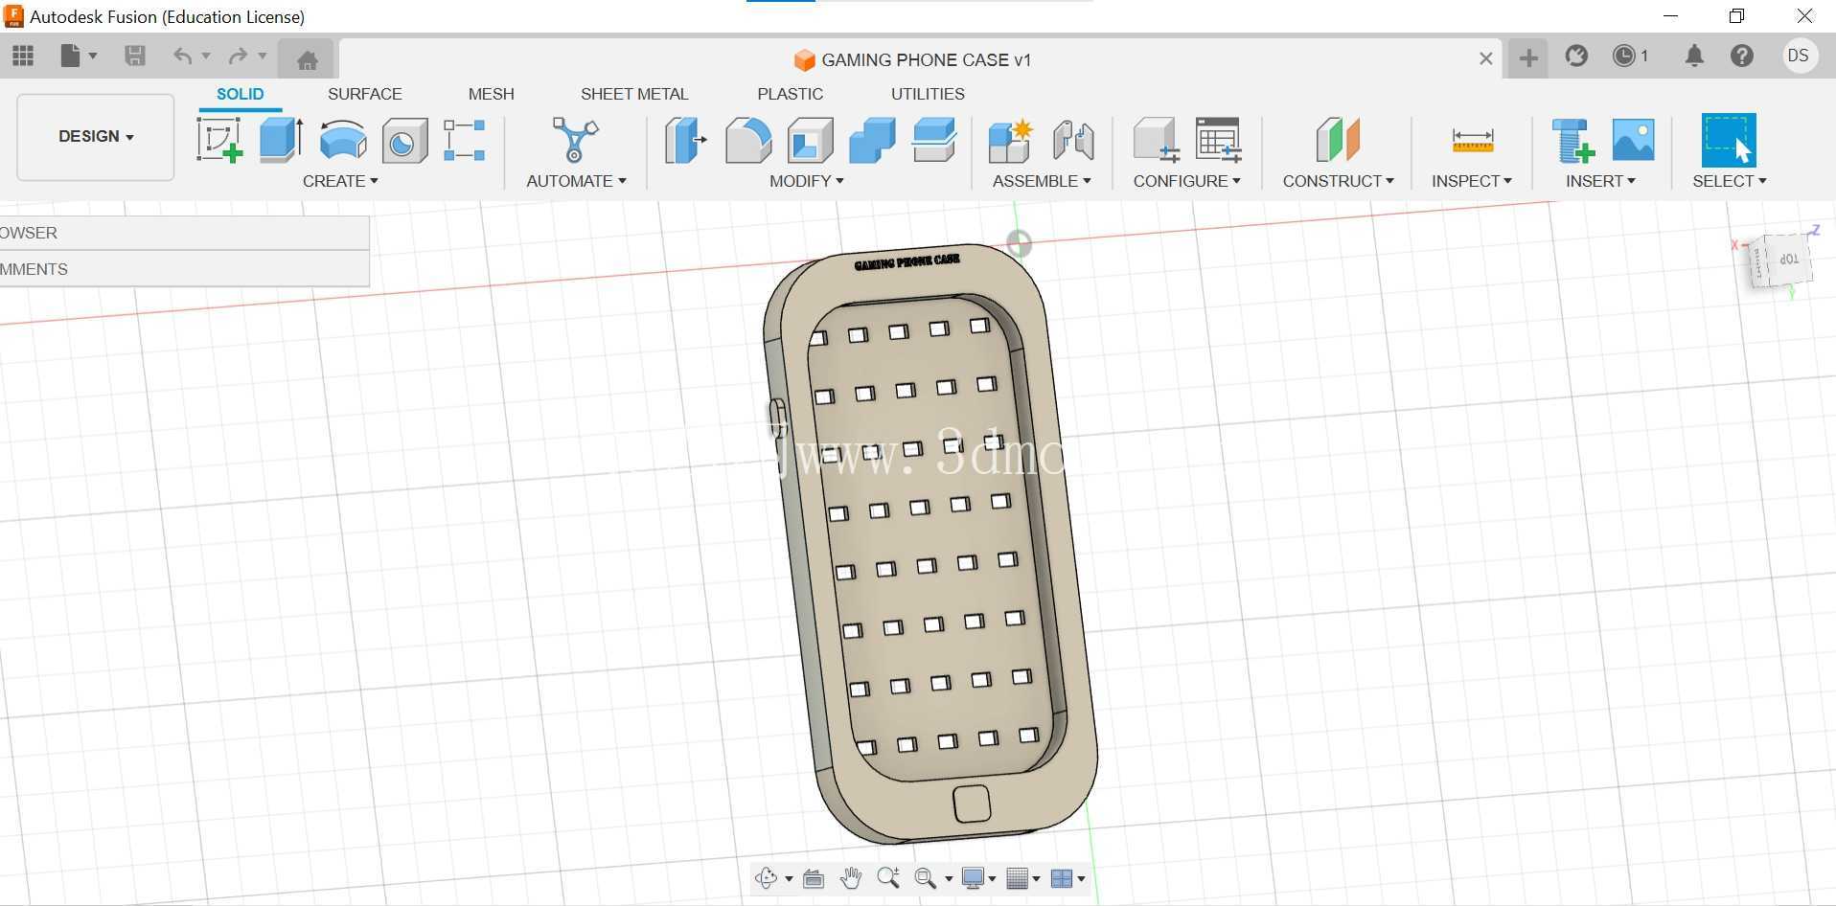Switch to the SURFACE tab

pos(365,94)
